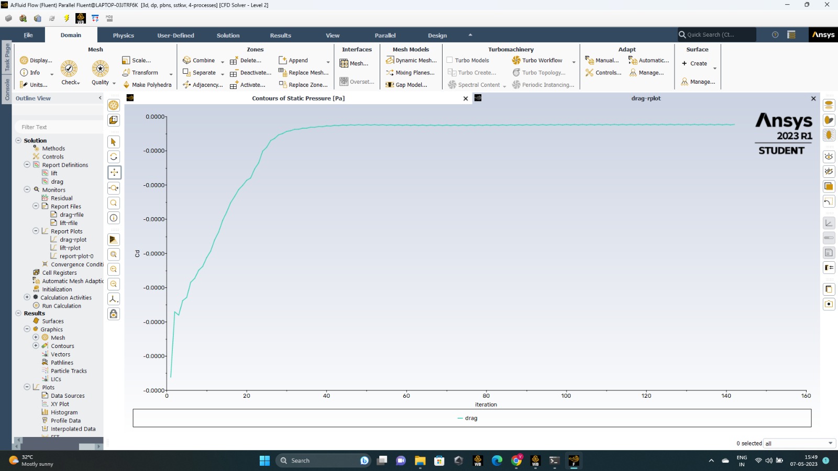Collapse the Solution tree node
The width and height of the screenshot is (838, 471).
18,140
